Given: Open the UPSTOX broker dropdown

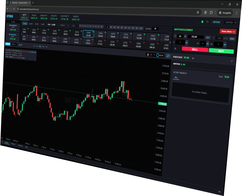Looking at the screenshot, I should 230,23.
